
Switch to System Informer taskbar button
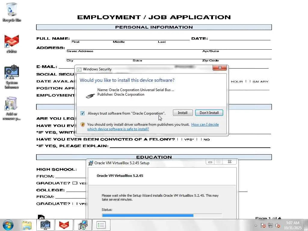point(45,225)
